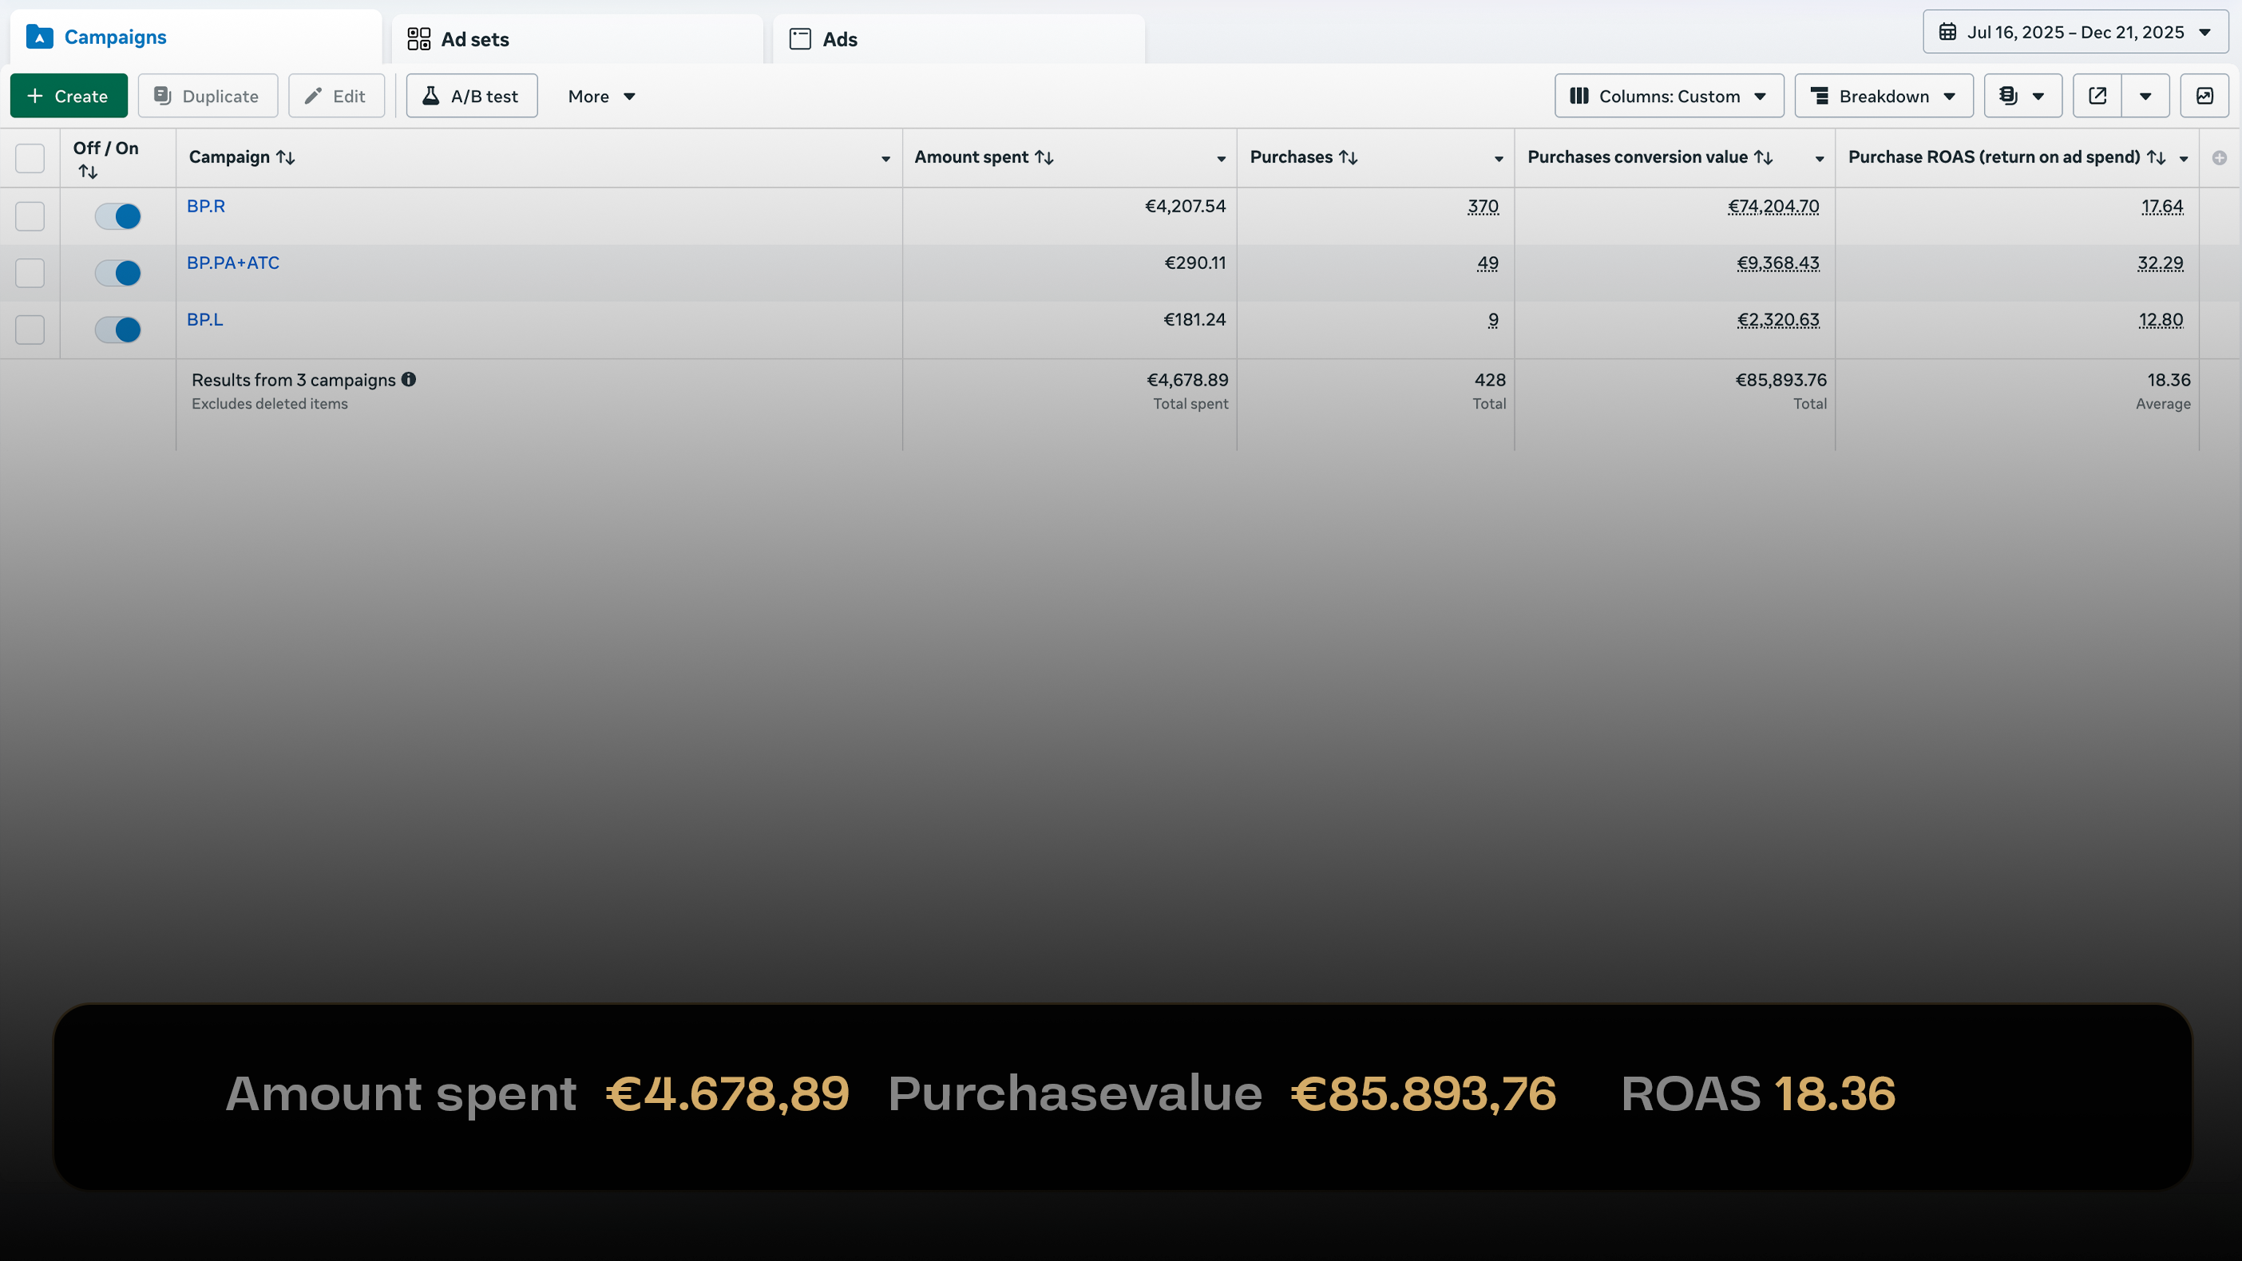Viewport: 2242px width, 1261px height.
Task: Turn off the BP.R campaign toggle
Action: point(117,215)
